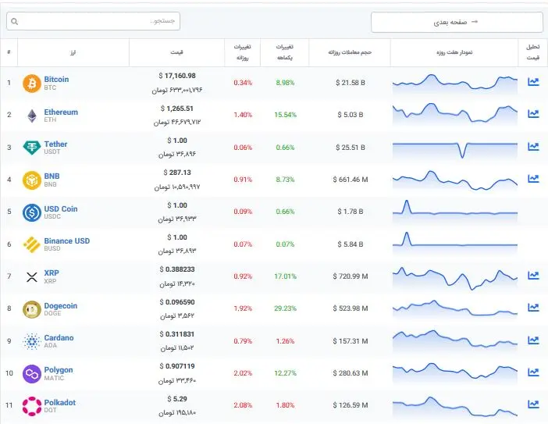This screenshot has width=548, height=424.
Task: Go to next page with صفحه بعدی button
Action: [457, 22]
